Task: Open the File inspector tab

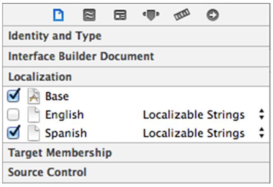Action: (x=58, y=15)
